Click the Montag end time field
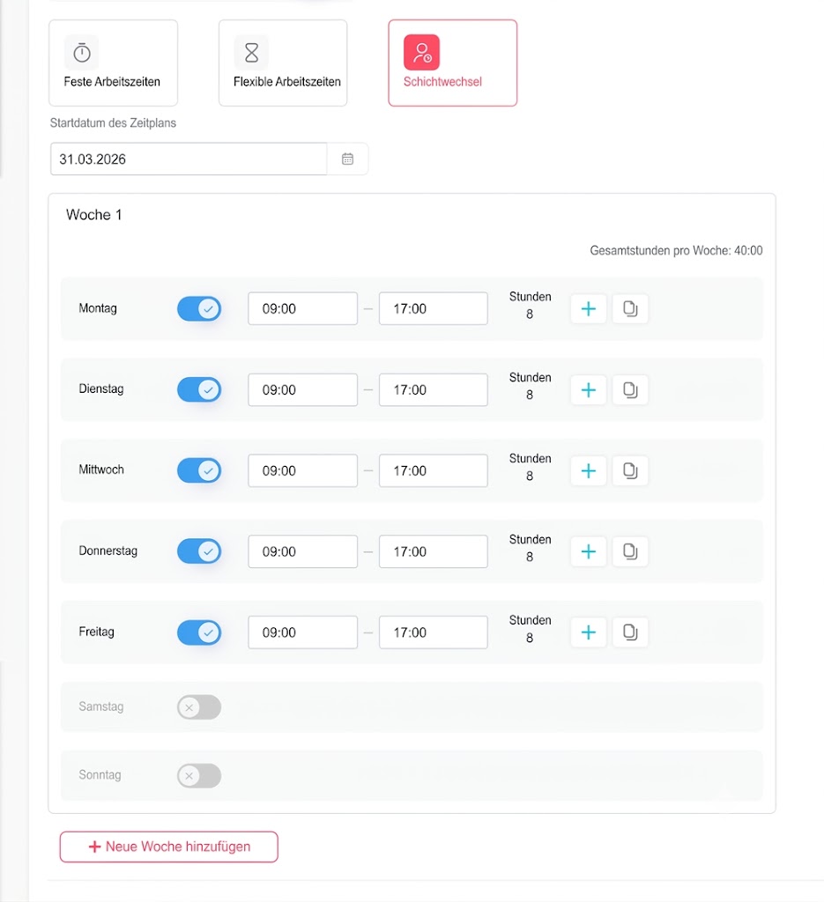824x902 pixels. (x=434, y=308)
